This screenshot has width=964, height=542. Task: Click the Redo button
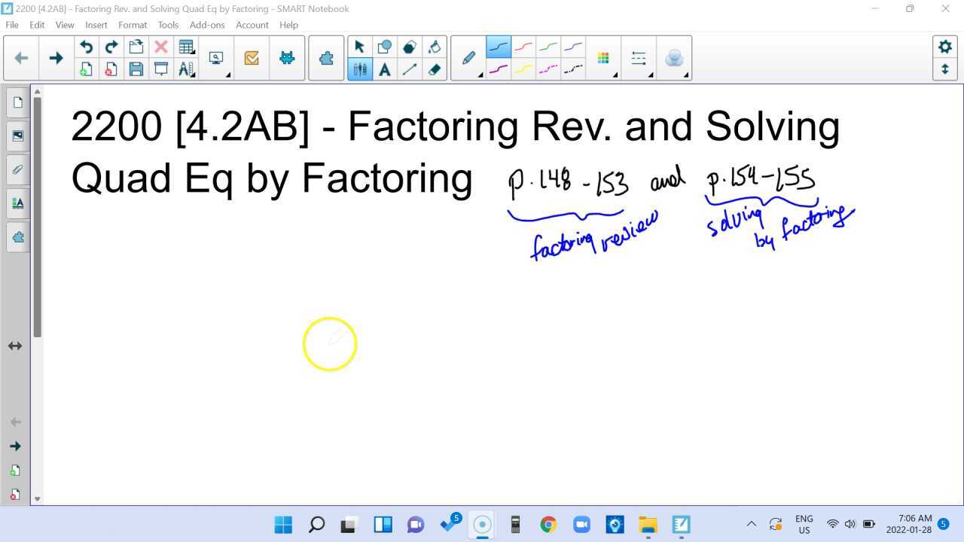tap(111, 47)
